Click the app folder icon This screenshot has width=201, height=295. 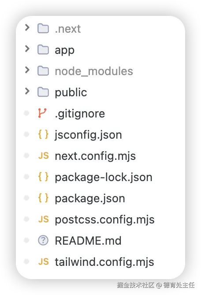click(x=43, y=49)
